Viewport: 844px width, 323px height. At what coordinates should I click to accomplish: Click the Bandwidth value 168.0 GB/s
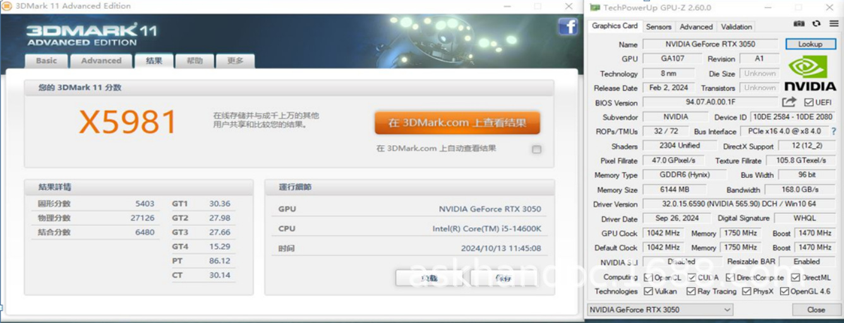[x=801, y=189]
